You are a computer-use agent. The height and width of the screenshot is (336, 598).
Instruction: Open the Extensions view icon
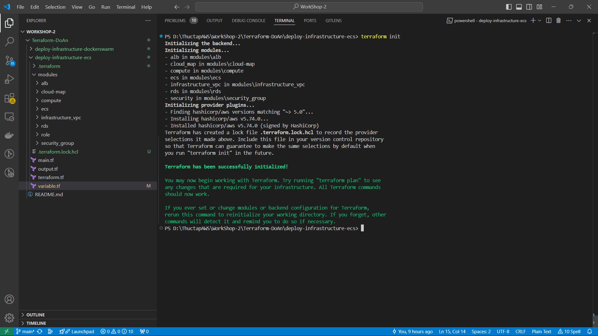(9, 98)
